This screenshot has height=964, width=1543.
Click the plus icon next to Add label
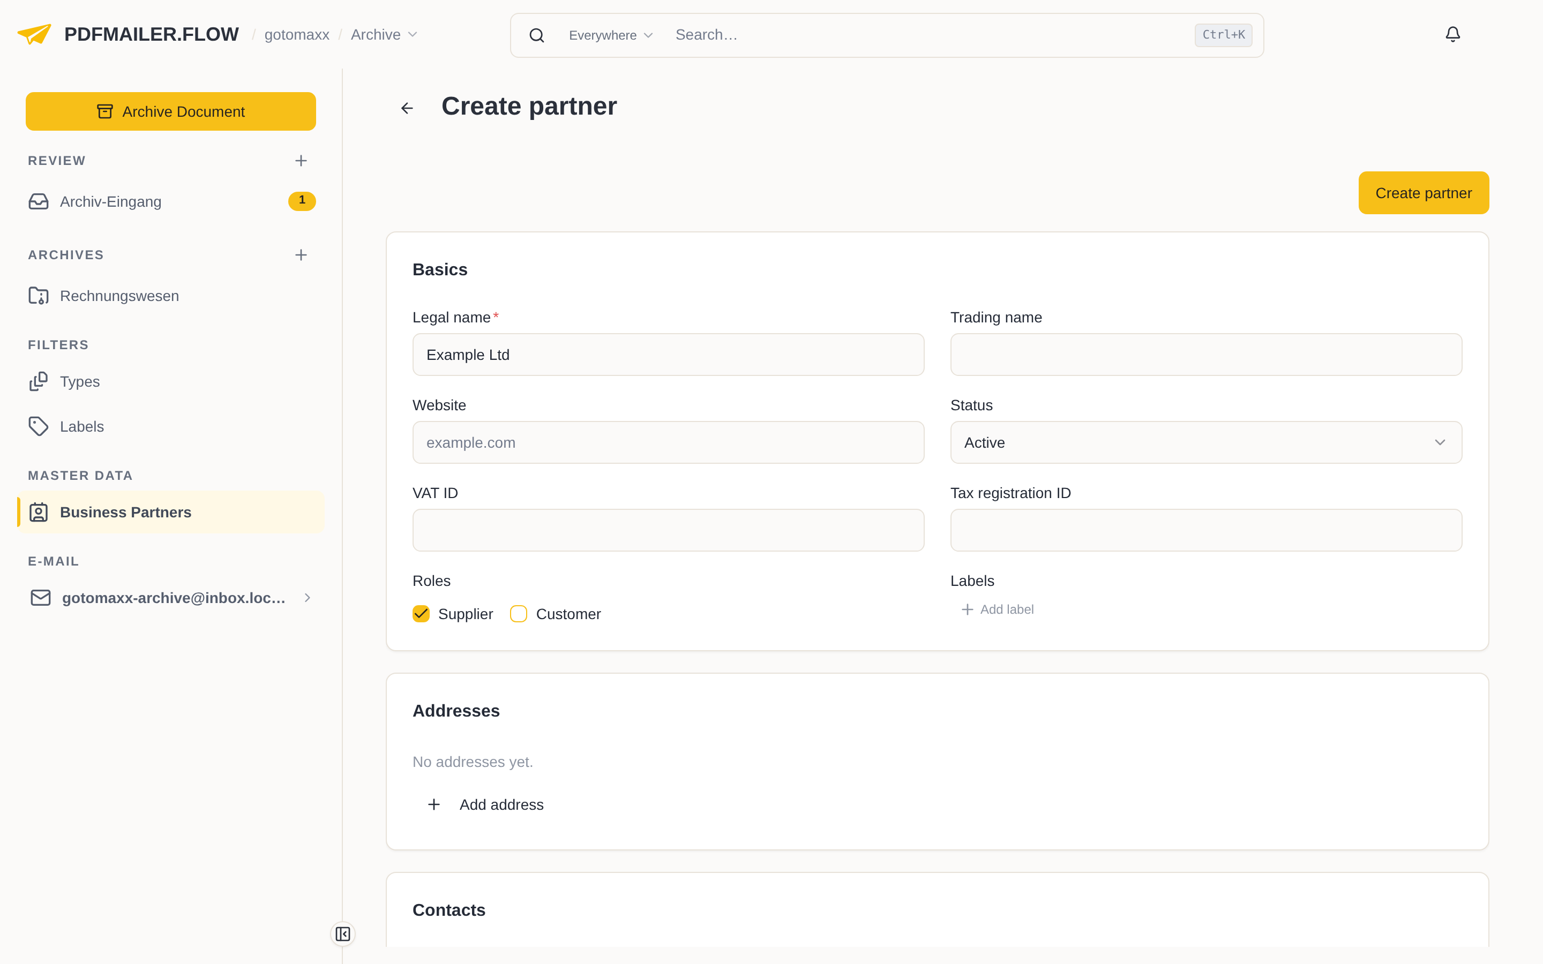click(x=967, y=609)
